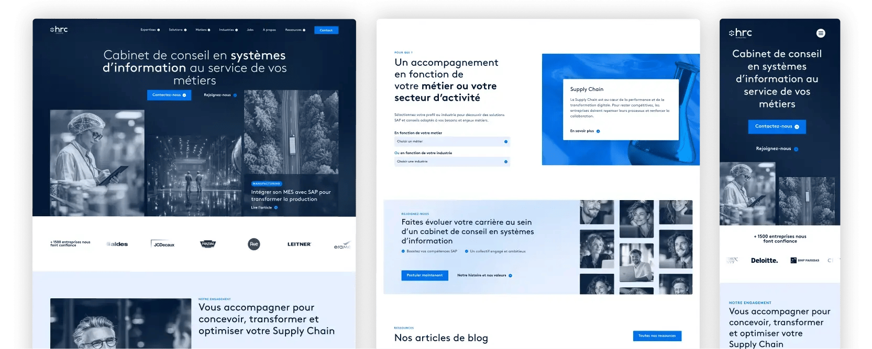Screen dimensions: 872x349
Task: Click the BNP Paribas logo in mobile view
Action: tap(805, 260)
